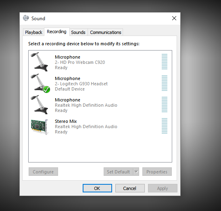Select the 'Stereo Mix' device name
The height and width of the screenshot is (211, 221).
pyautogui.click(x=66, y=121)
